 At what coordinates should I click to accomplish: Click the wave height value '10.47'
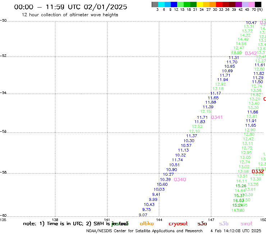pyautogui.click(x=251, y=23)
